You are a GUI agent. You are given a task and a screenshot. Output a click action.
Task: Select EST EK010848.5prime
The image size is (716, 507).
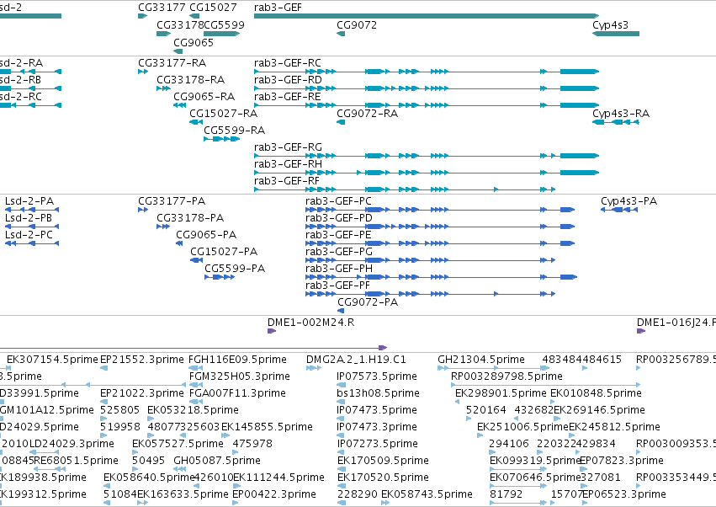[596, 393]
